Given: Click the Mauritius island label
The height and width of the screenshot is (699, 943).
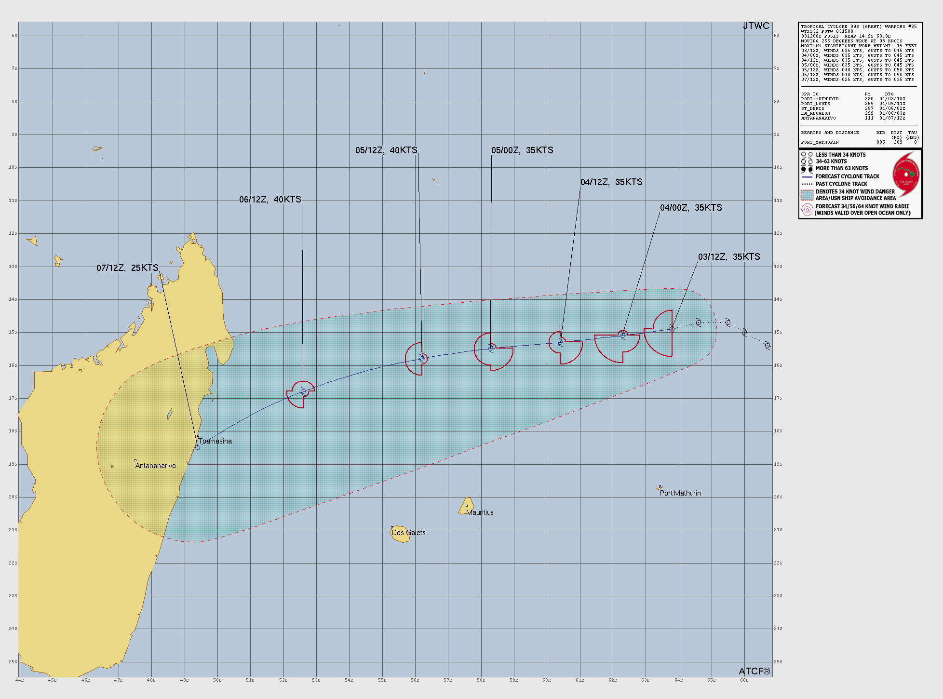Looking at the screenshot, I should point(480,512).
